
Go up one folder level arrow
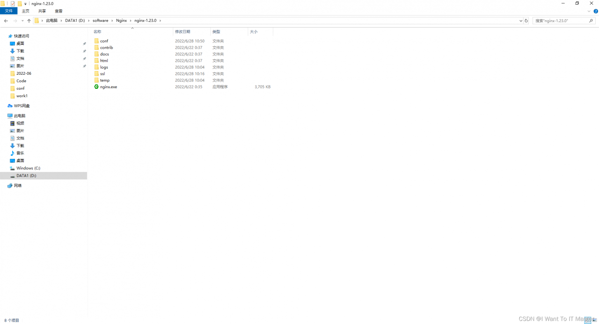click(29, 21)
